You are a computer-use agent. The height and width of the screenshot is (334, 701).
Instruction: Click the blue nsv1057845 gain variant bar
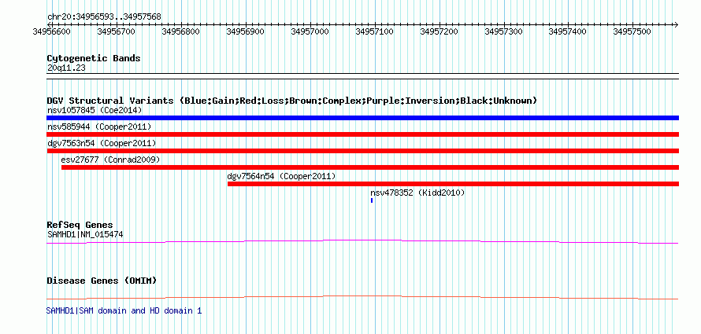click(362, 118)
